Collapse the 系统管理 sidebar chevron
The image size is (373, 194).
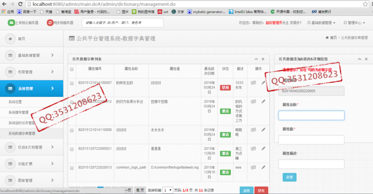pos(52,89)
